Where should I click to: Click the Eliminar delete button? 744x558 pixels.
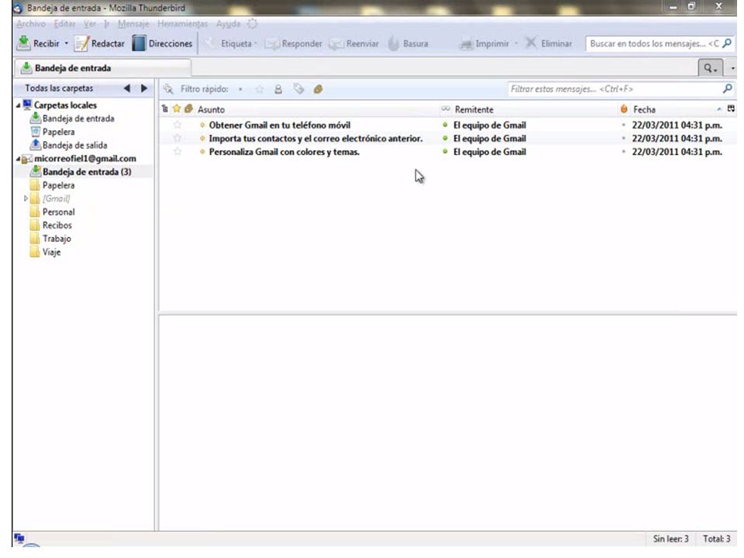tap(549, 43)
